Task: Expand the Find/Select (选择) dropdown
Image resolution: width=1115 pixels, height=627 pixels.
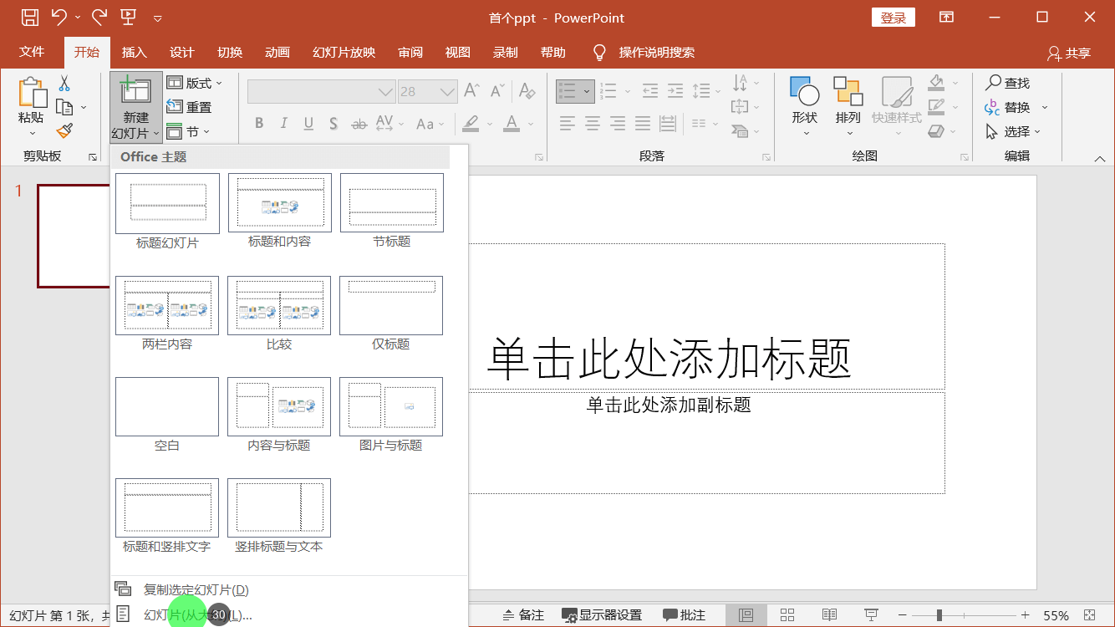Action: (x=1013, y=131)
